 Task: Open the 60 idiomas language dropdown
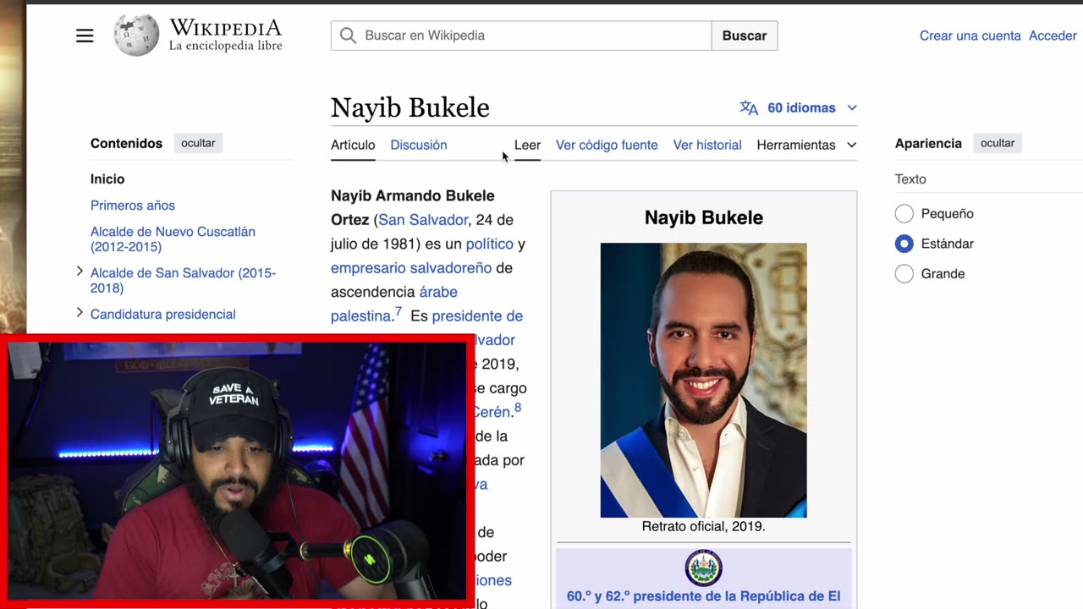click(x=811, y=107)
